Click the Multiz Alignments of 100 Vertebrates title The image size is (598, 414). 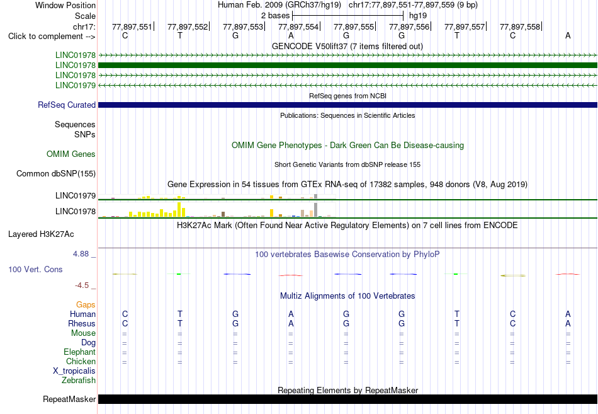347,296
